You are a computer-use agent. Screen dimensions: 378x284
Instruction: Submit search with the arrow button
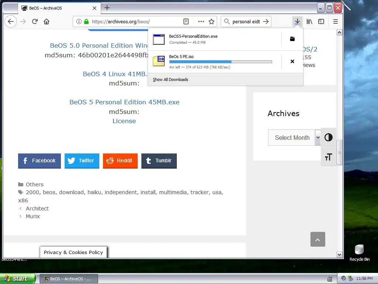click(266, 21)
